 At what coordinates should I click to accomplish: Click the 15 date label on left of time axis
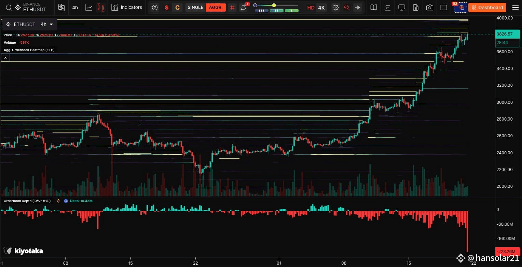(130, 263)
